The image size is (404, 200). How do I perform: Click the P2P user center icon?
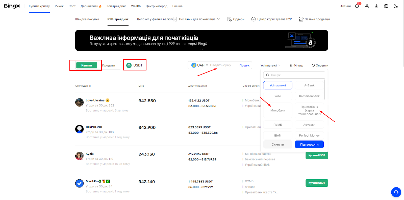click(254, 19)
